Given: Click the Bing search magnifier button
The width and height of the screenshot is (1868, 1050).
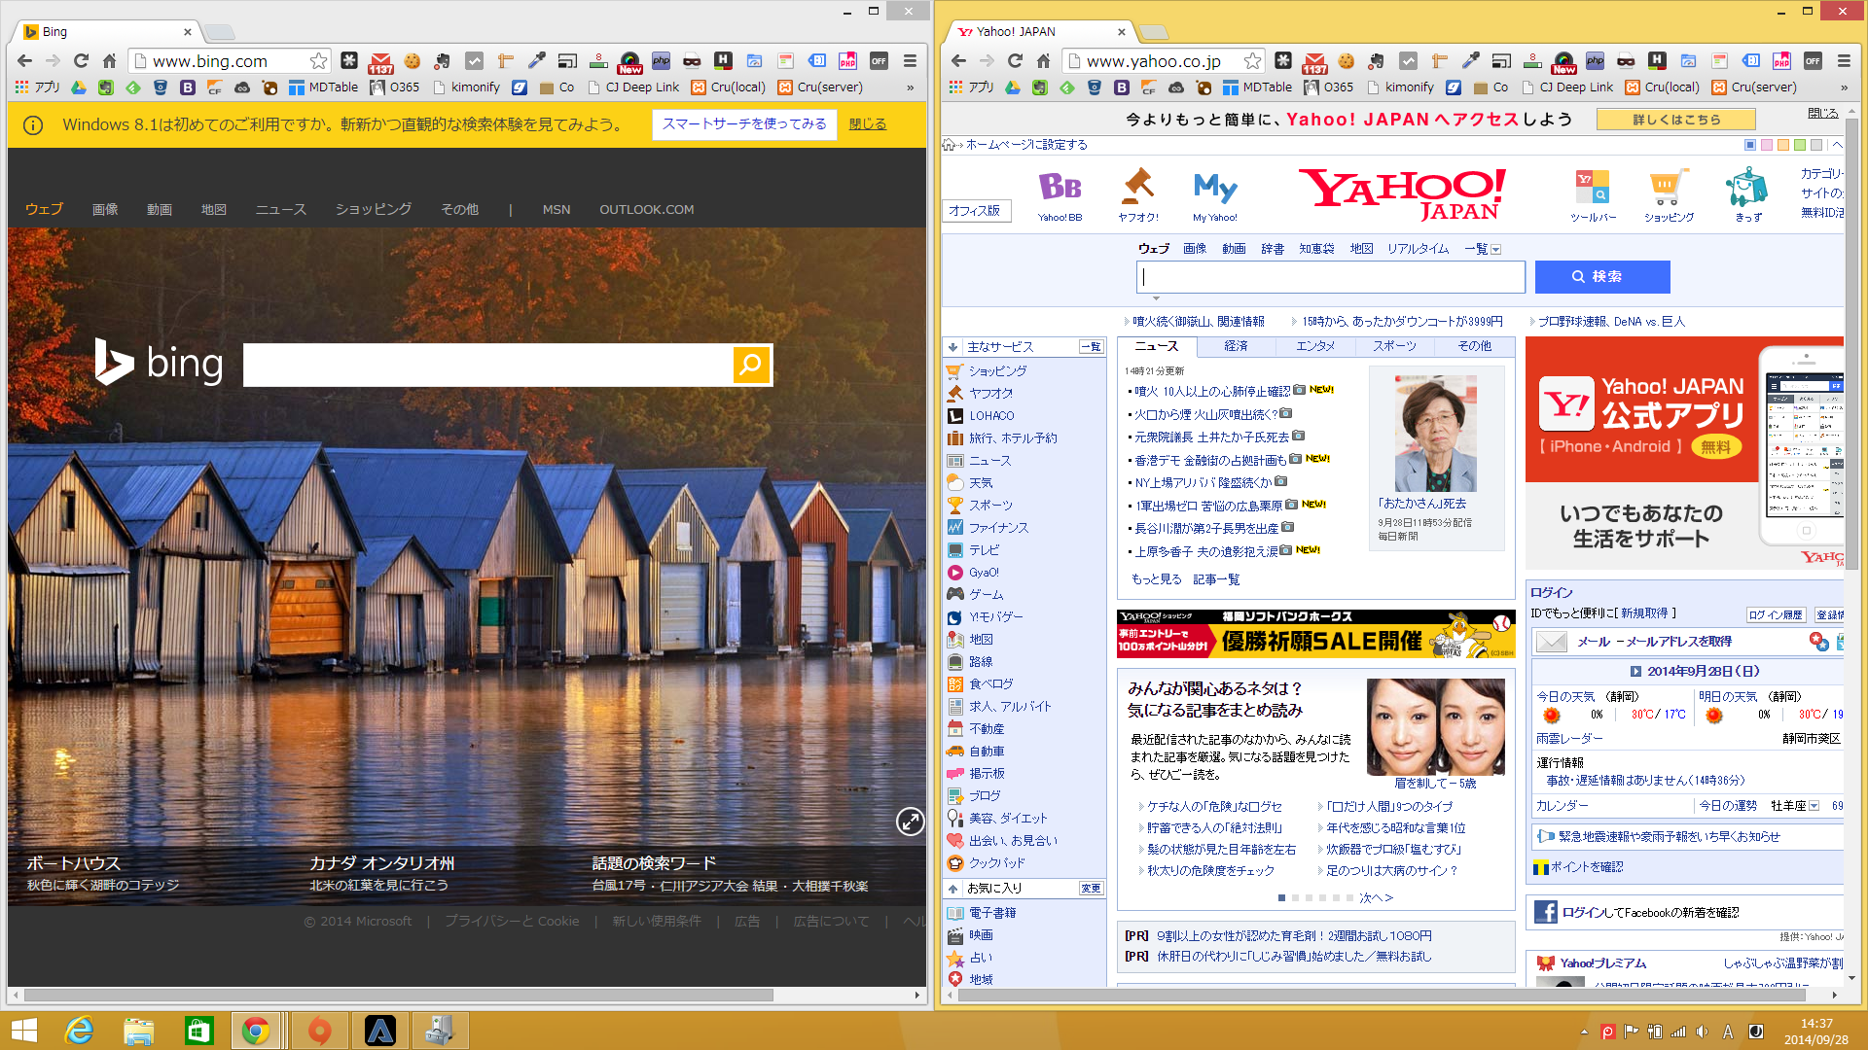Looking at the screenshot, I should click(751, 365).
